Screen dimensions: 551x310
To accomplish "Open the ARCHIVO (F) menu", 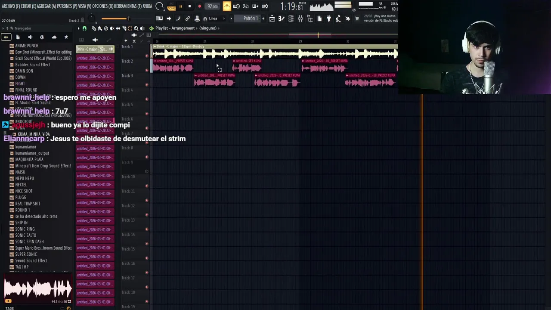I will tap(11, 6).
